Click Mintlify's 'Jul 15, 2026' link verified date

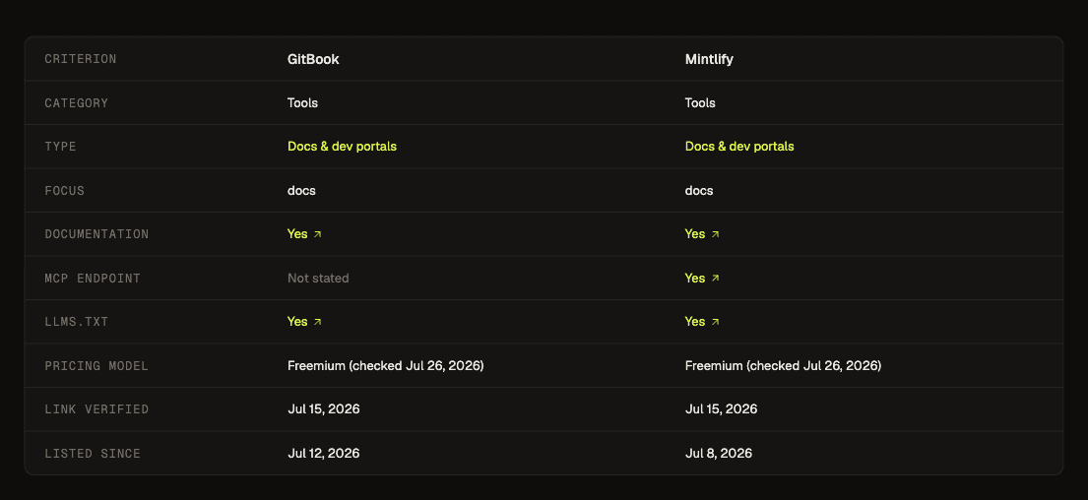pyautogui.click(x=721, y=409)
